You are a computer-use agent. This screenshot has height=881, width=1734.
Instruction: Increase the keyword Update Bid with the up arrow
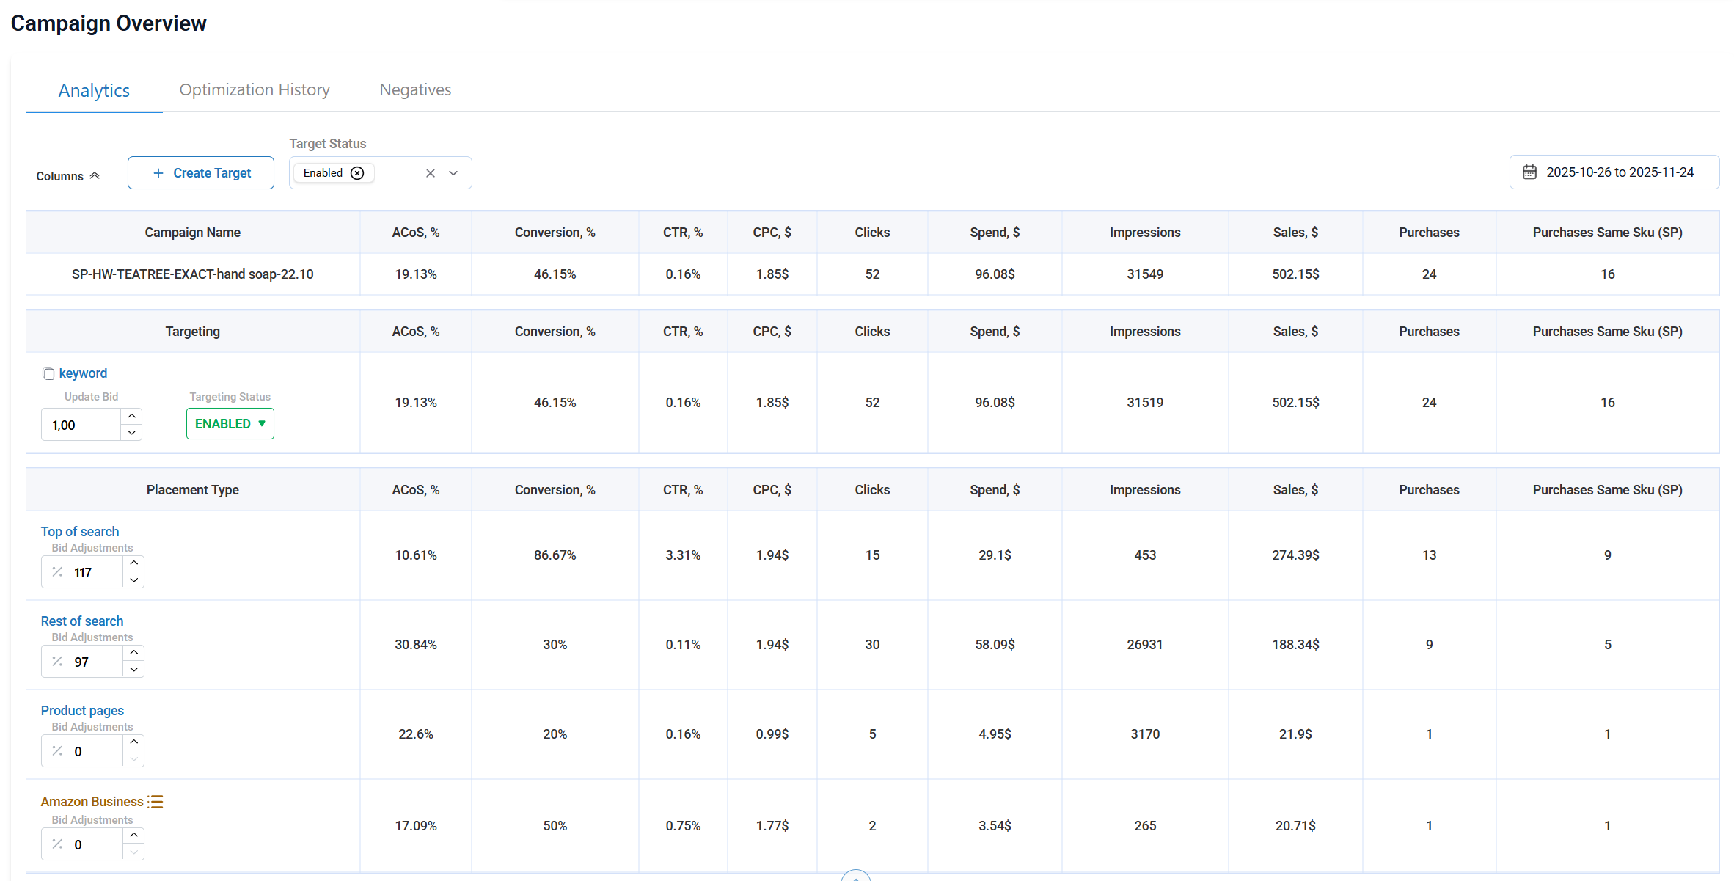131,415
